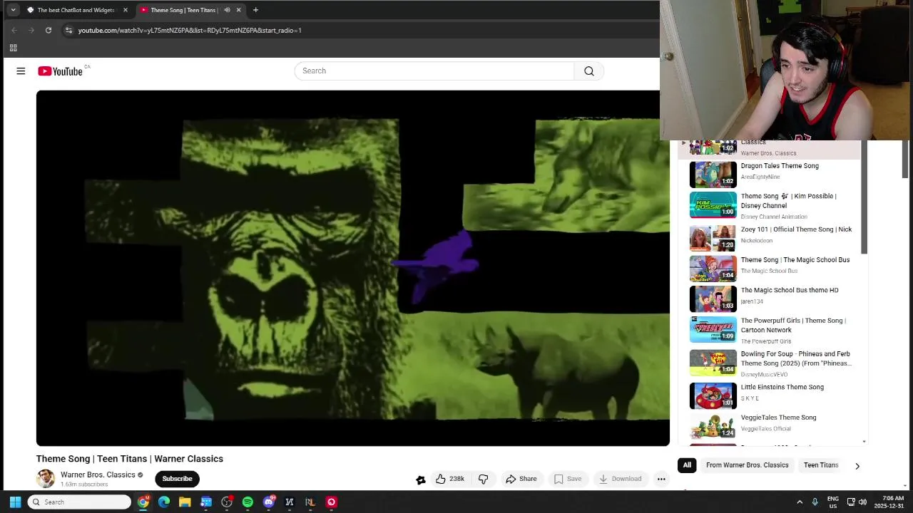Open Google Chrome from the taskbar
913x513 pixels.
pyautogui.click(x=143, y=502)
